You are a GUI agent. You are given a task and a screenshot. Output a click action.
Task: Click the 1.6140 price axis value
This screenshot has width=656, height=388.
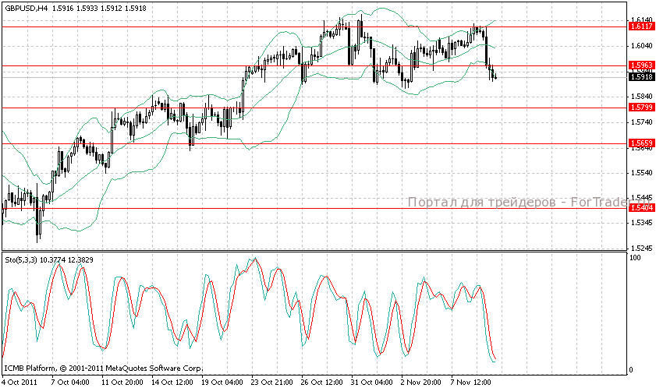coord(640,19)
